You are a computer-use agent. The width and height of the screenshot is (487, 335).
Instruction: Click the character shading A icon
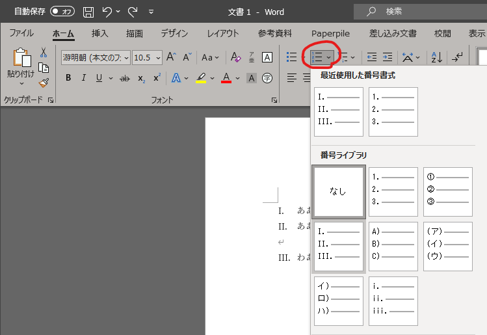252,78
